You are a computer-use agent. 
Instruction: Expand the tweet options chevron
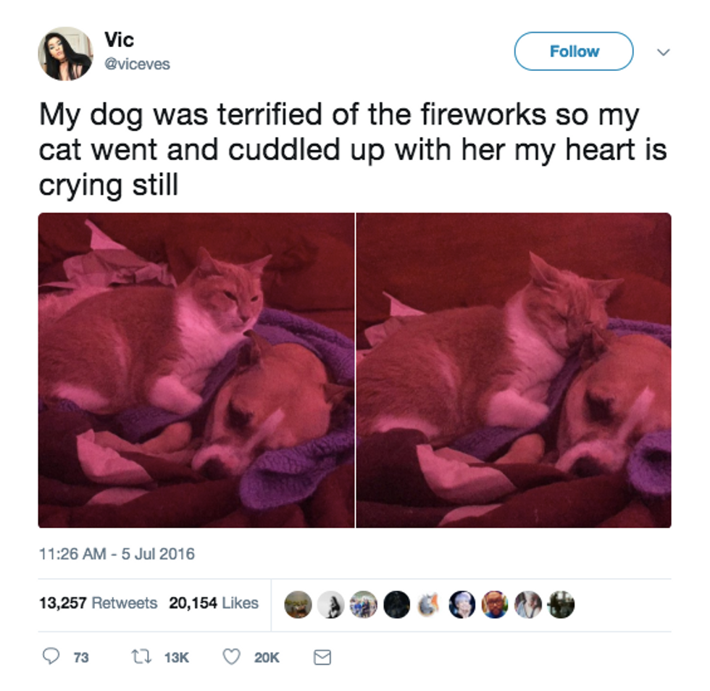tap(664, 52)
